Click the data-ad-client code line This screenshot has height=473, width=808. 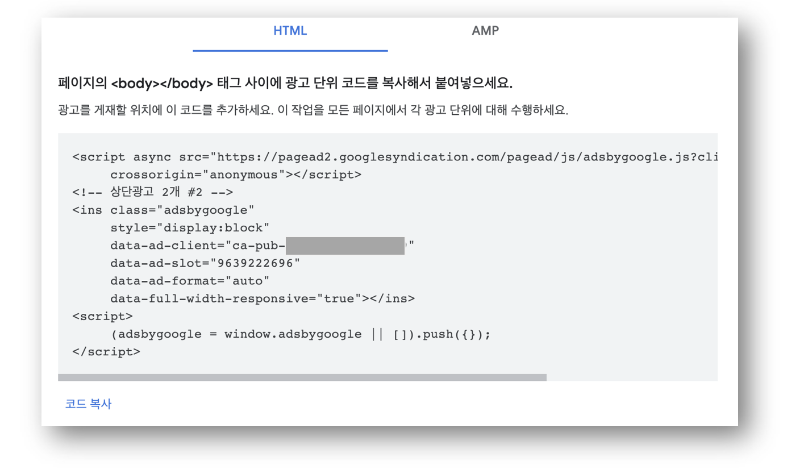263,246
